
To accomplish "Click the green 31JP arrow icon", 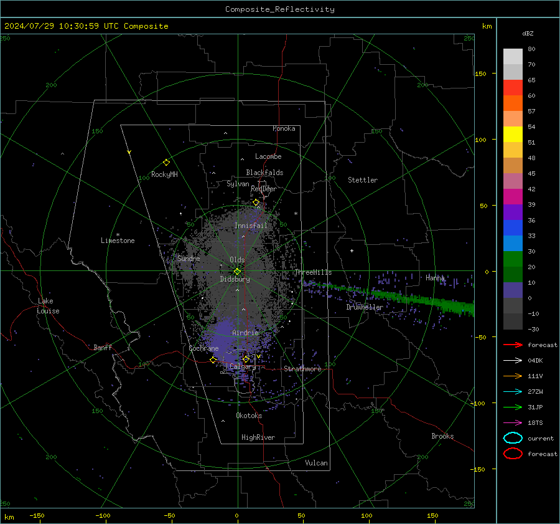I will [x=513, y=407].
